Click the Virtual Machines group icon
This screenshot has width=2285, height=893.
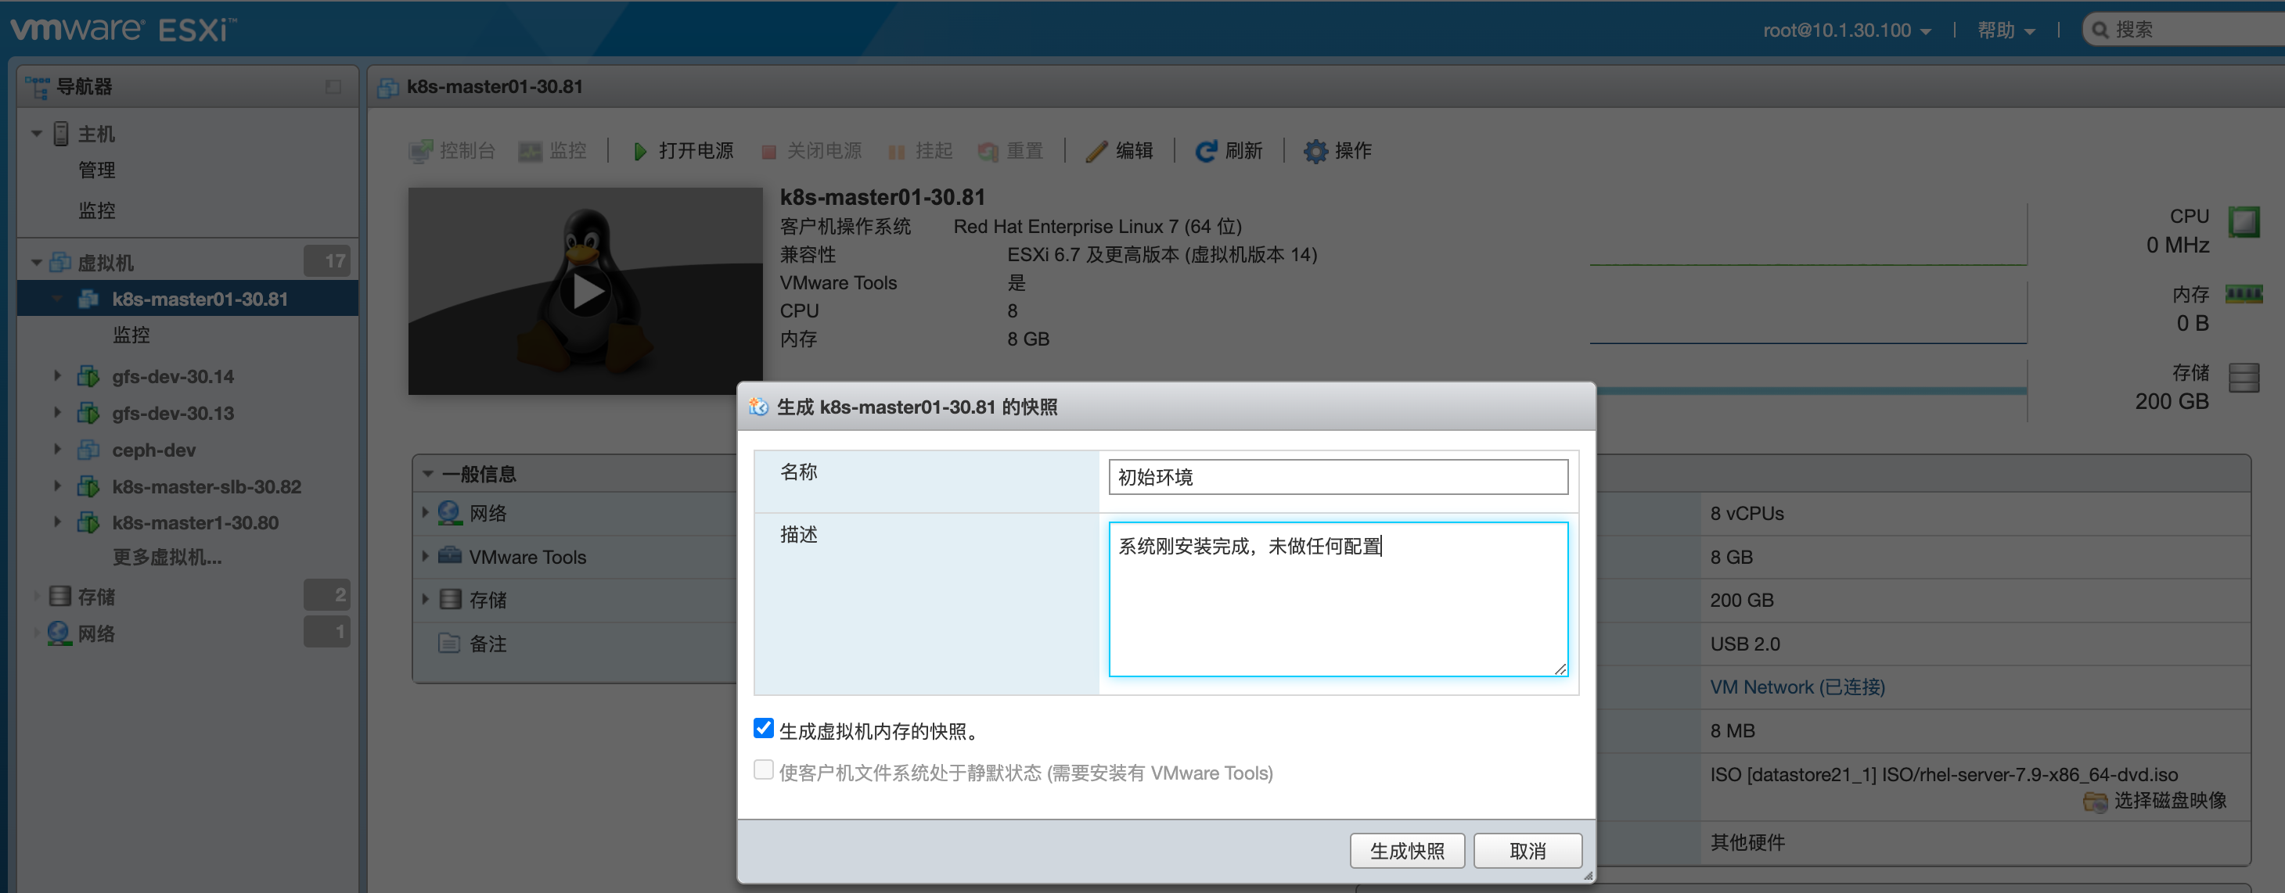60,263
